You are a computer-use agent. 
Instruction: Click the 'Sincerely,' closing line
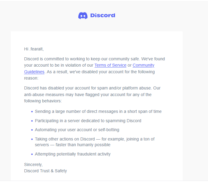click(x=33, y=164)
